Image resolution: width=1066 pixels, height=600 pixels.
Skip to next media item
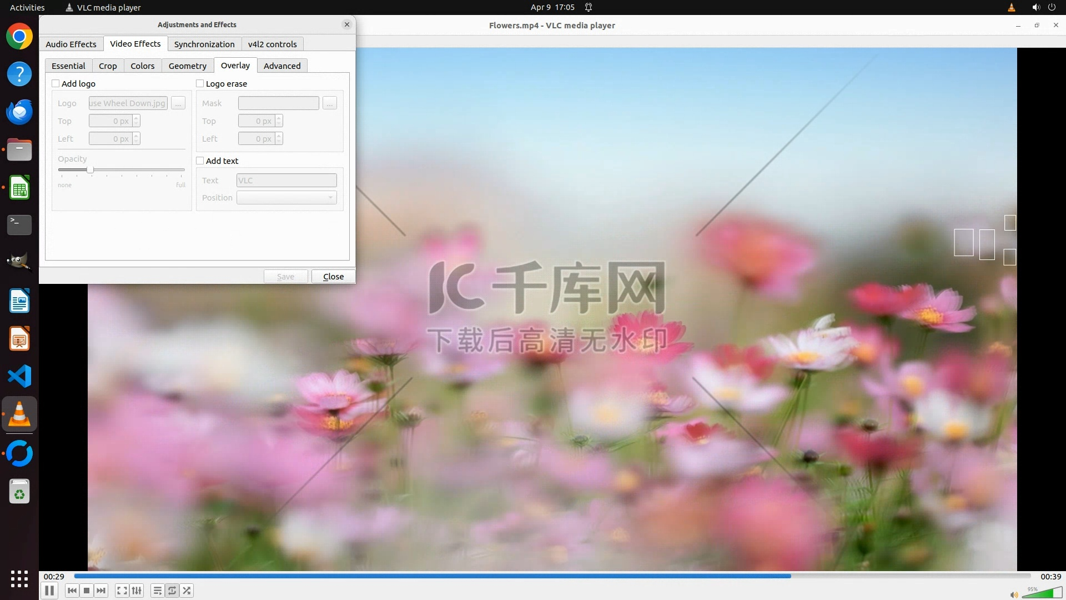point(101,591)
